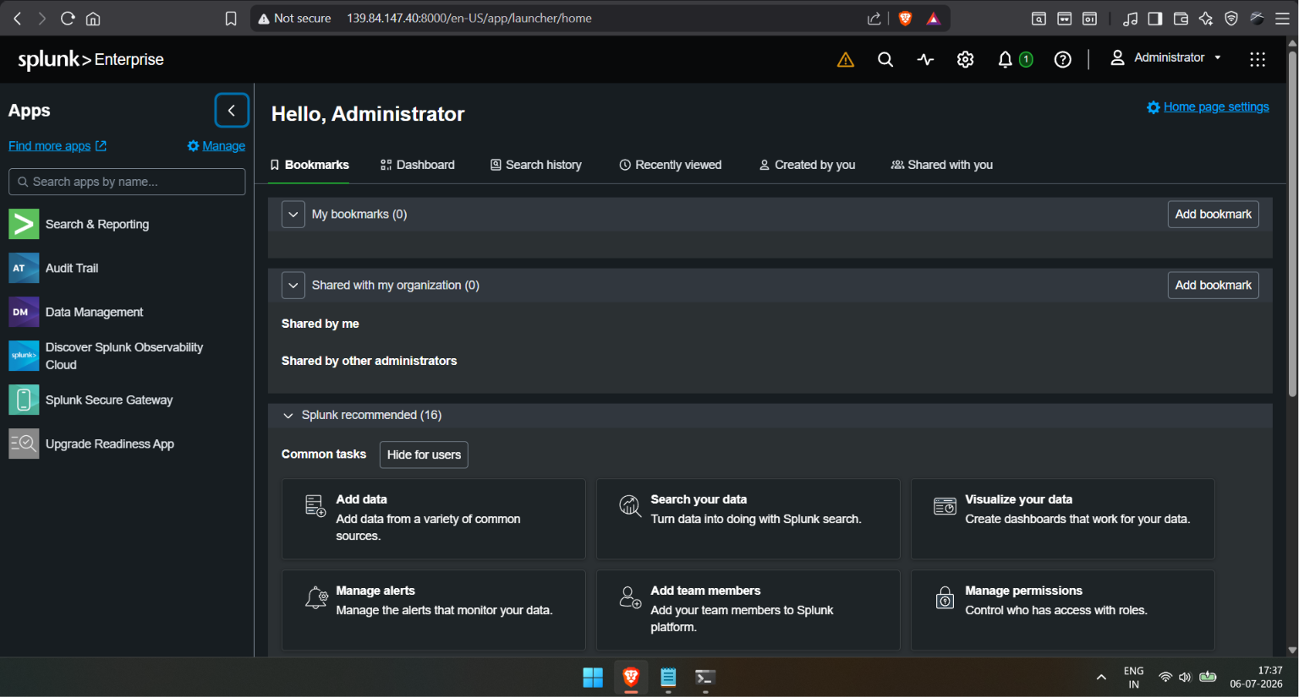Open the terminal icon in taskbar

pyautogui.click(x=705, y=678)
